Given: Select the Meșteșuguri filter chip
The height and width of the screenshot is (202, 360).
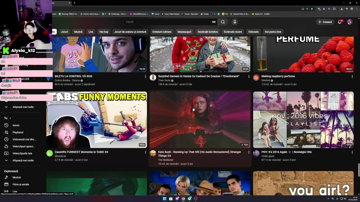Looking at the screenshot, I should pyautogui.click(x=184, y=32).
